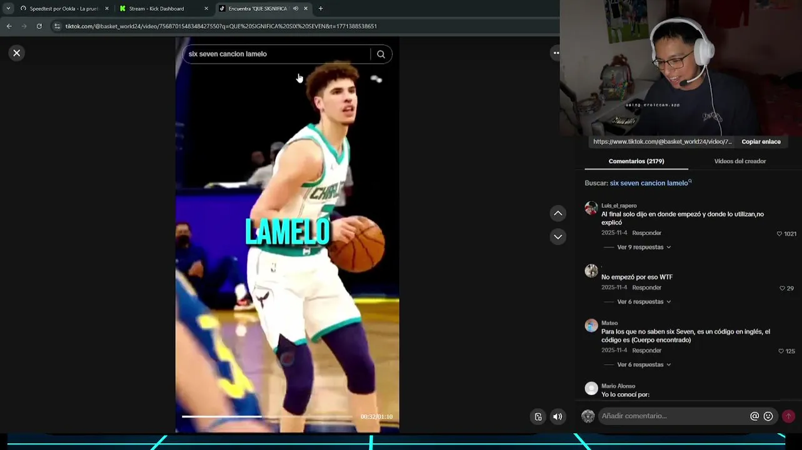Viewport: 802px width, 450px height.
Task: Open a new browser tab
Action: [321, 9]
